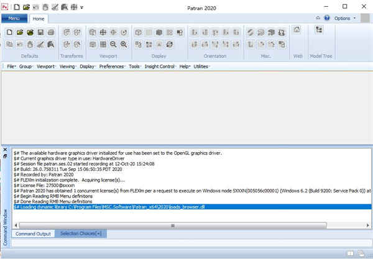
Task: Click the horizontal scrollbar thumb in command window
Action: pyautogui.click(x=173, y=225)
